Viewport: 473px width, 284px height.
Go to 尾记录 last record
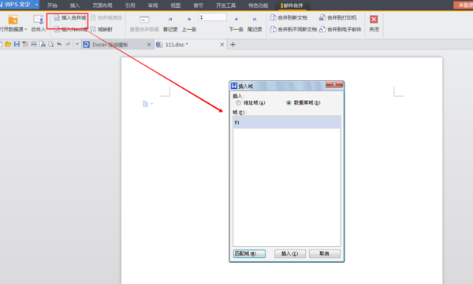[255, 24]
